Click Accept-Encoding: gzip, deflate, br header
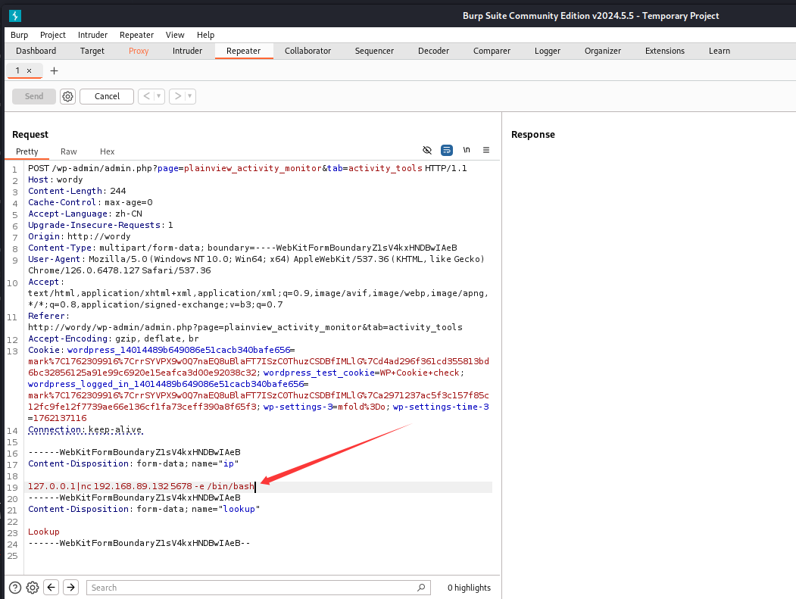Image resolution: width=796 pixels, height=599 pixels. tap(113, 338)
